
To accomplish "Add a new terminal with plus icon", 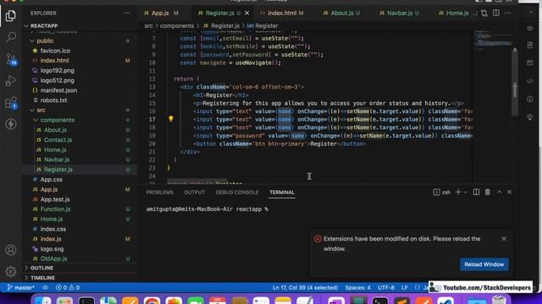I will (458, 192).
